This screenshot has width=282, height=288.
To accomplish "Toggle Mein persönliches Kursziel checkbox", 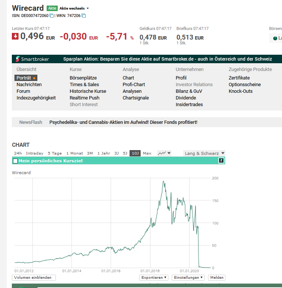I will [x=16, y=161].
